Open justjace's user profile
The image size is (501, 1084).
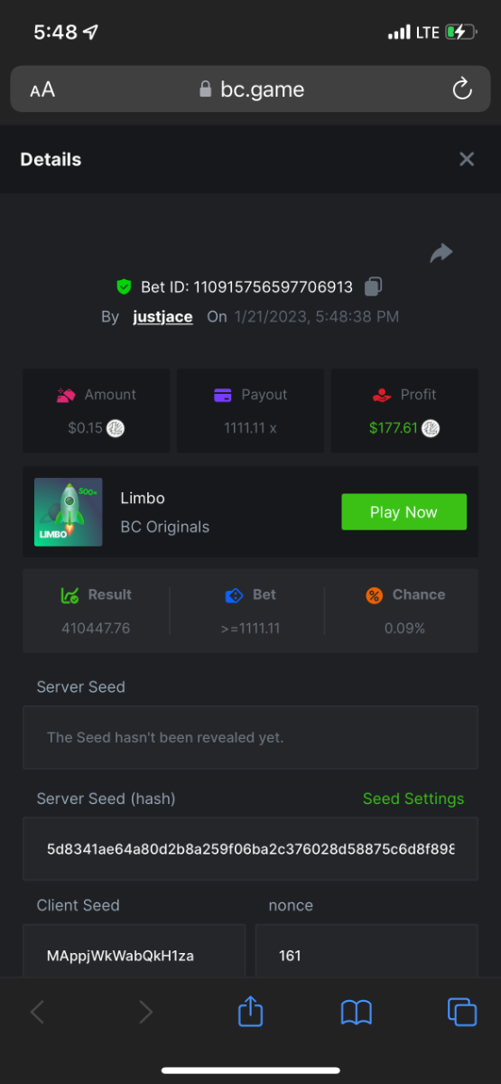click(x=162, y=317)
